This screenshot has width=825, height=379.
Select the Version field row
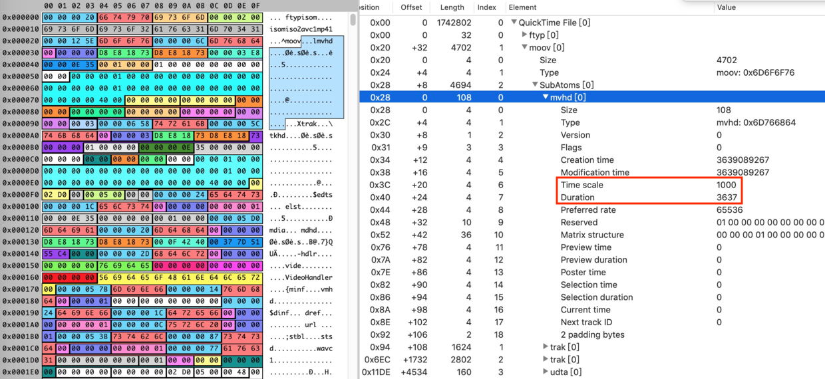(x=592, y=135)
